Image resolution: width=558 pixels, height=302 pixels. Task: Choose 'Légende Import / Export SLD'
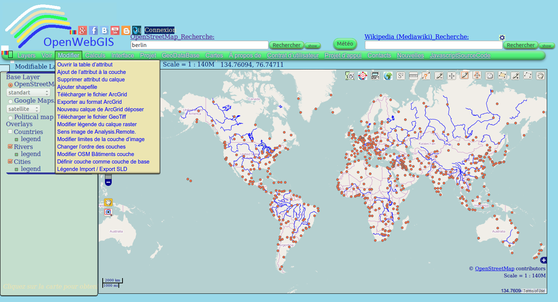pos(92,169)
